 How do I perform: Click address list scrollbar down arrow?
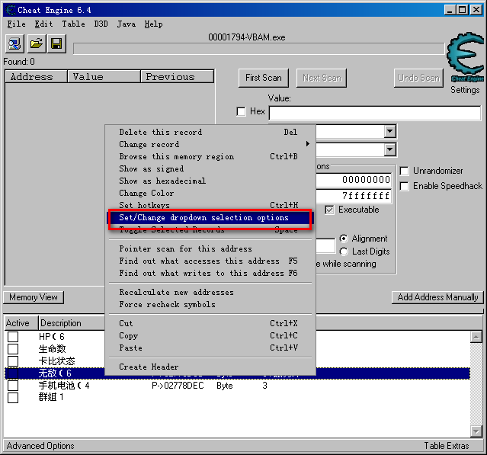[x=476, y=432]
